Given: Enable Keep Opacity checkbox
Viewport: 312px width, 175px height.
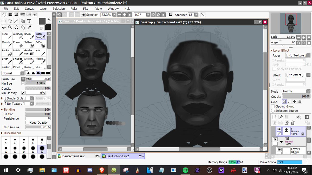Looking at the screenshot, I should [27, 123].
